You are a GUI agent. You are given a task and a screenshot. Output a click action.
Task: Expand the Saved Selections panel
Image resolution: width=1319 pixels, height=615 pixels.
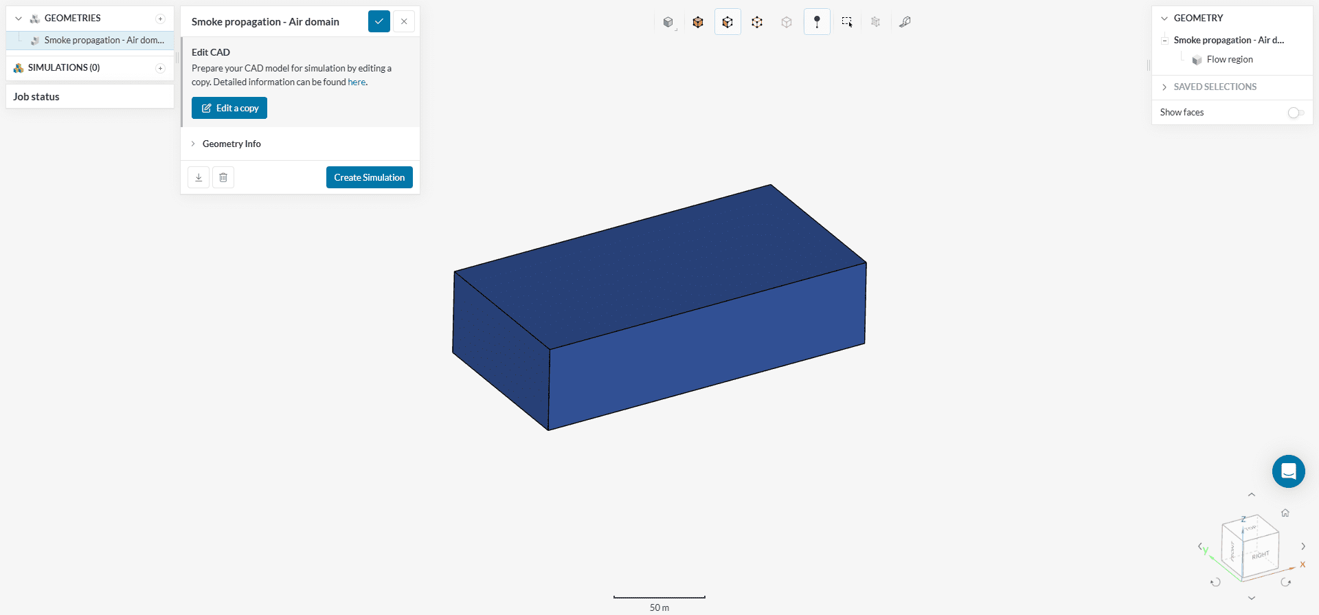(1215, 87)
